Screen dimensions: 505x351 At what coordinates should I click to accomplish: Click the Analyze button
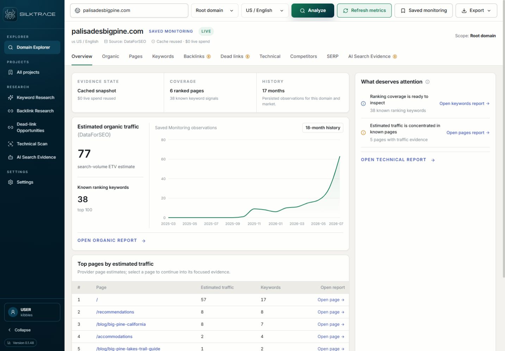click(313, 11)
